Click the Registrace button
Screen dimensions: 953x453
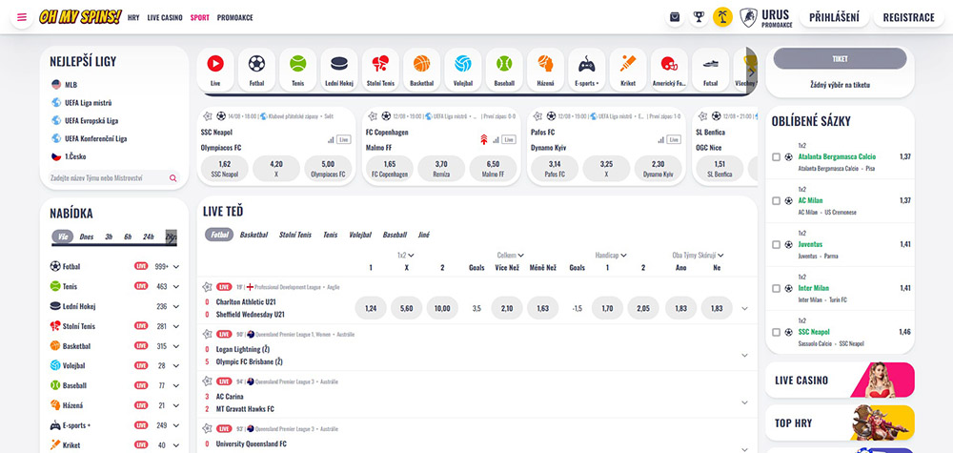coord(908,17)
